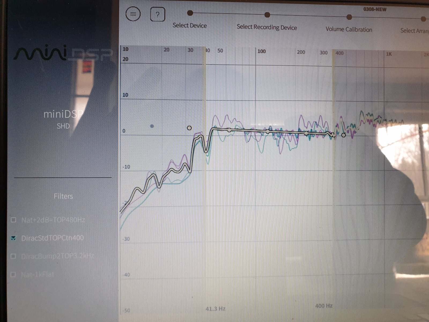Uncheck the DiracStdTOPCtn400 filter checkbox
Viewport: 429px width, 322px height.
13,238
